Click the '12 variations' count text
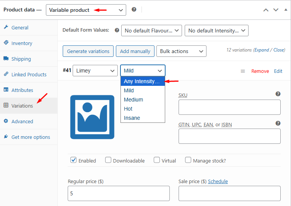 click(239, 50)
